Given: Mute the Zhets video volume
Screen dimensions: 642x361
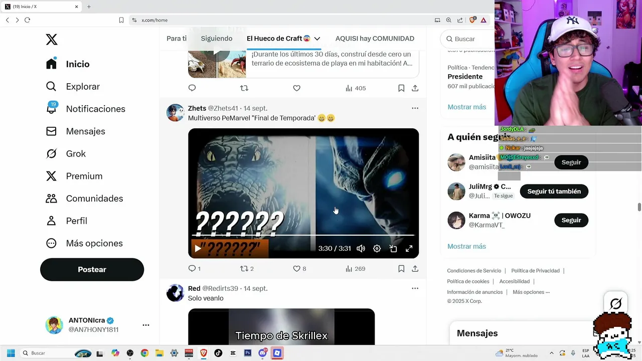Looking at the screenshot, I should (x=361, y=248).
